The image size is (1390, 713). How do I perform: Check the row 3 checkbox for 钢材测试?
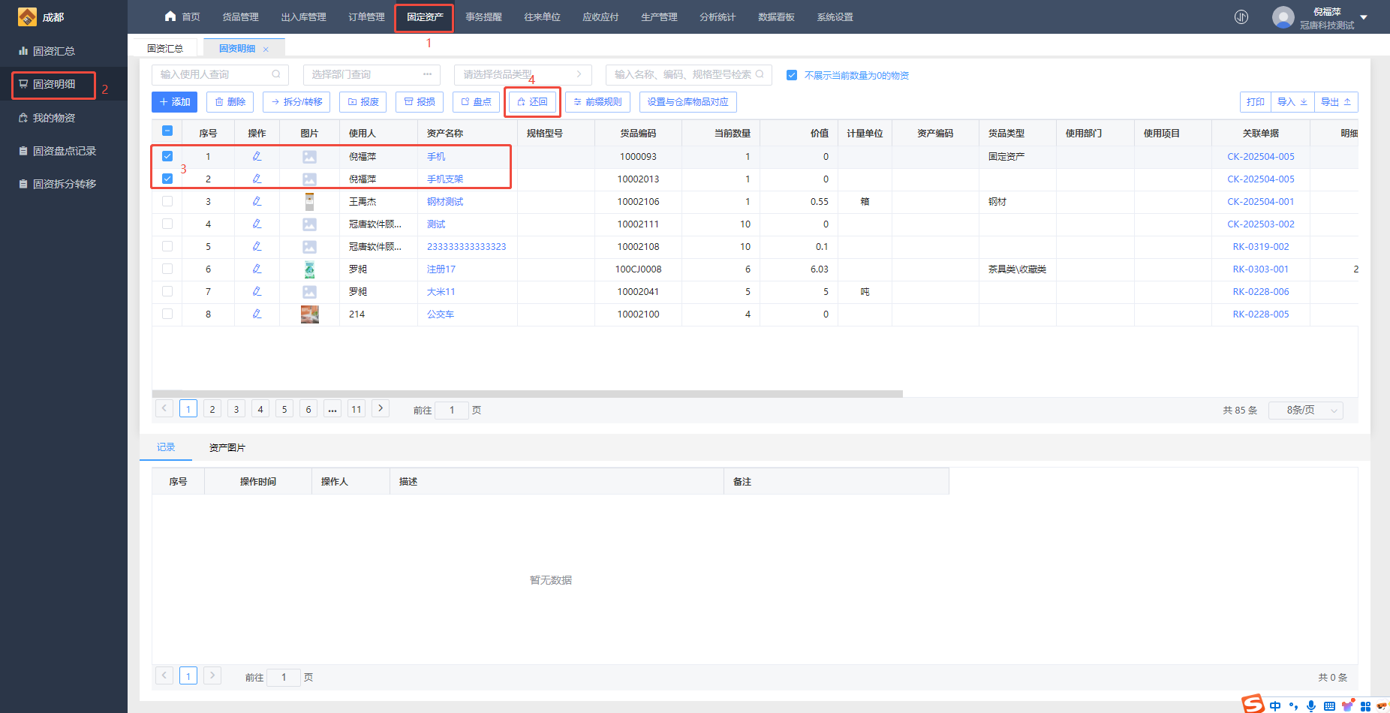click(x=167, y=201)
